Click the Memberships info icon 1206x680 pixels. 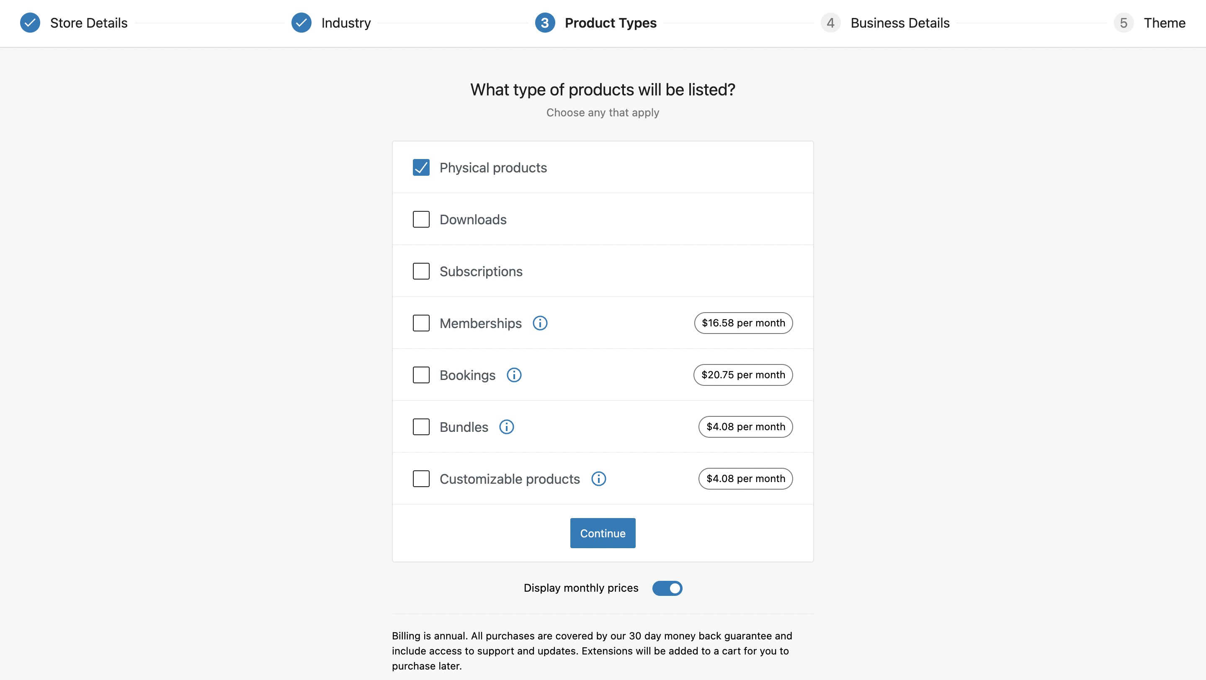pyautogui.click(x=540, y=323)
